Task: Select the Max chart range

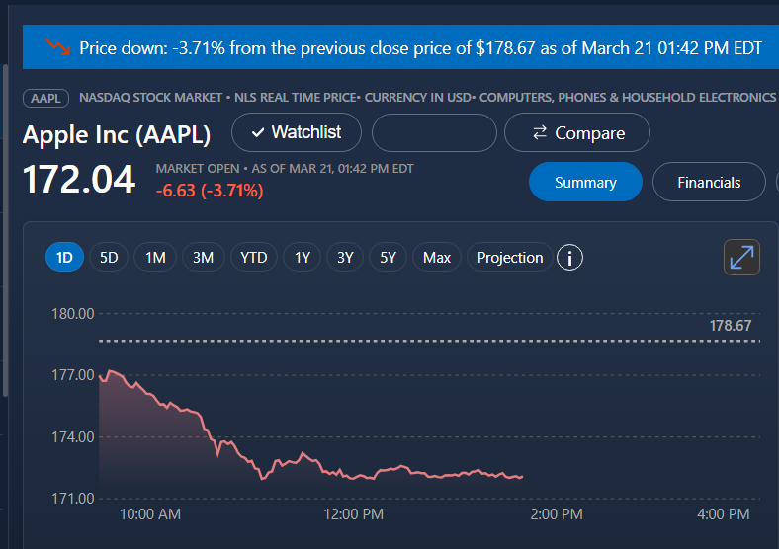Action: point(437,257)
